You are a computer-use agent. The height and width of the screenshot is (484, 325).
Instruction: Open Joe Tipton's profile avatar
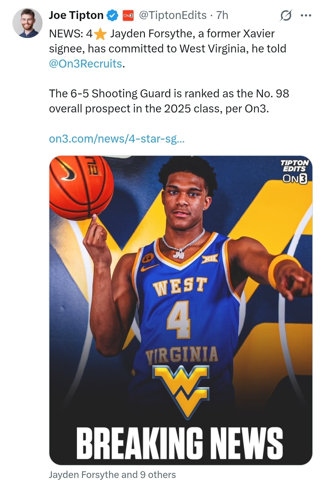[x=27, y=23]
